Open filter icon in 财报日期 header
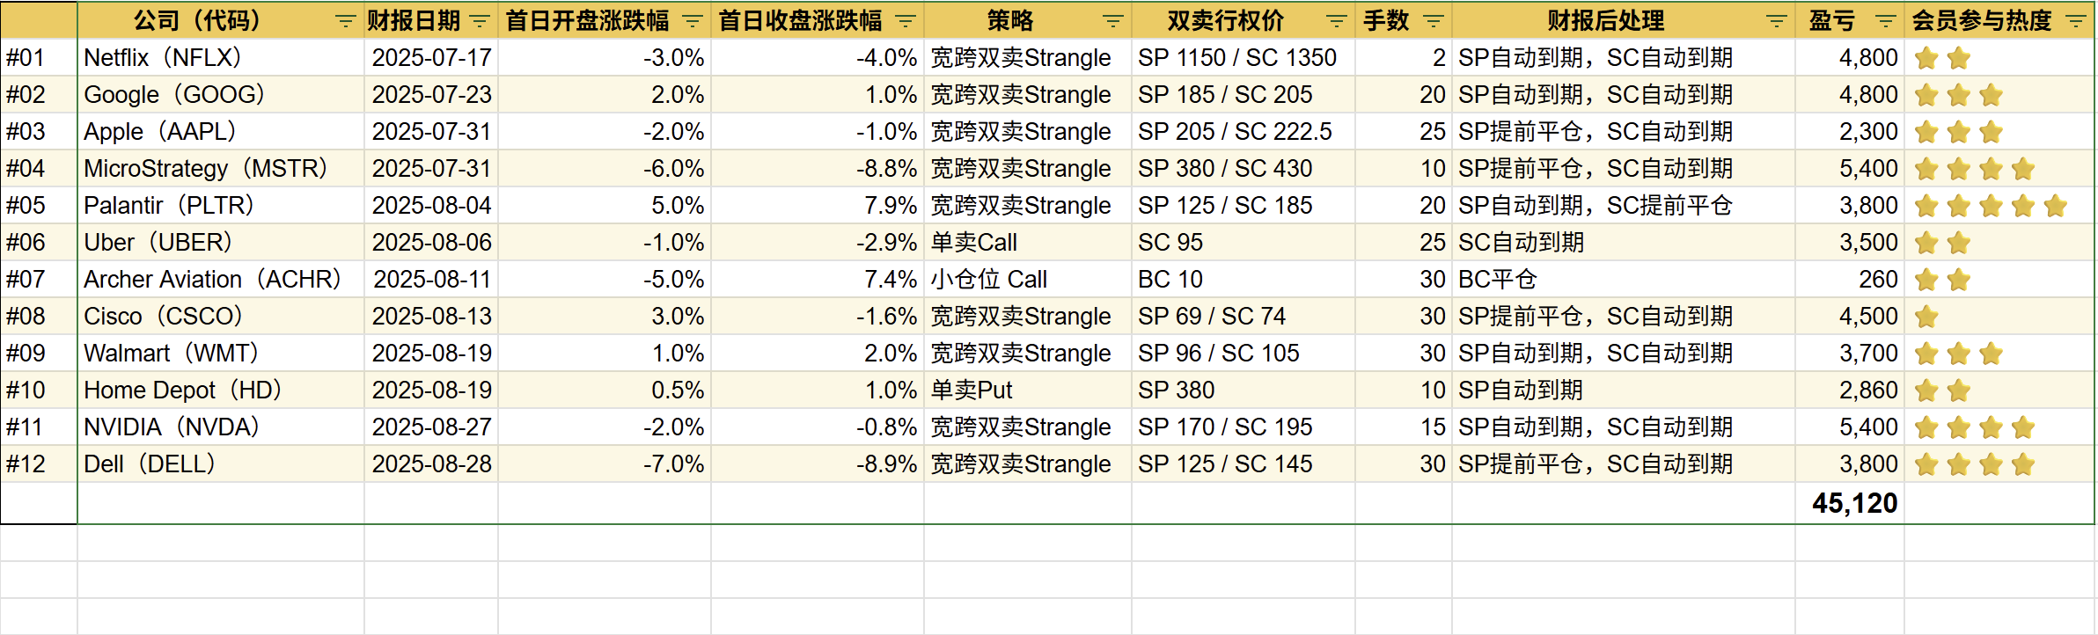This screenshot has height=635, width=2098. (x=480, y=21)
